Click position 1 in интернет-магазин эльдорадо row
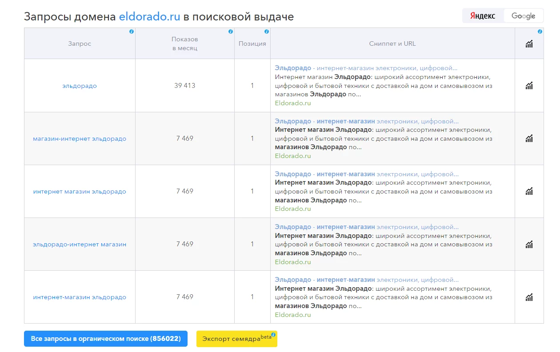Screen dimensions: 560x352 (252, 297)
